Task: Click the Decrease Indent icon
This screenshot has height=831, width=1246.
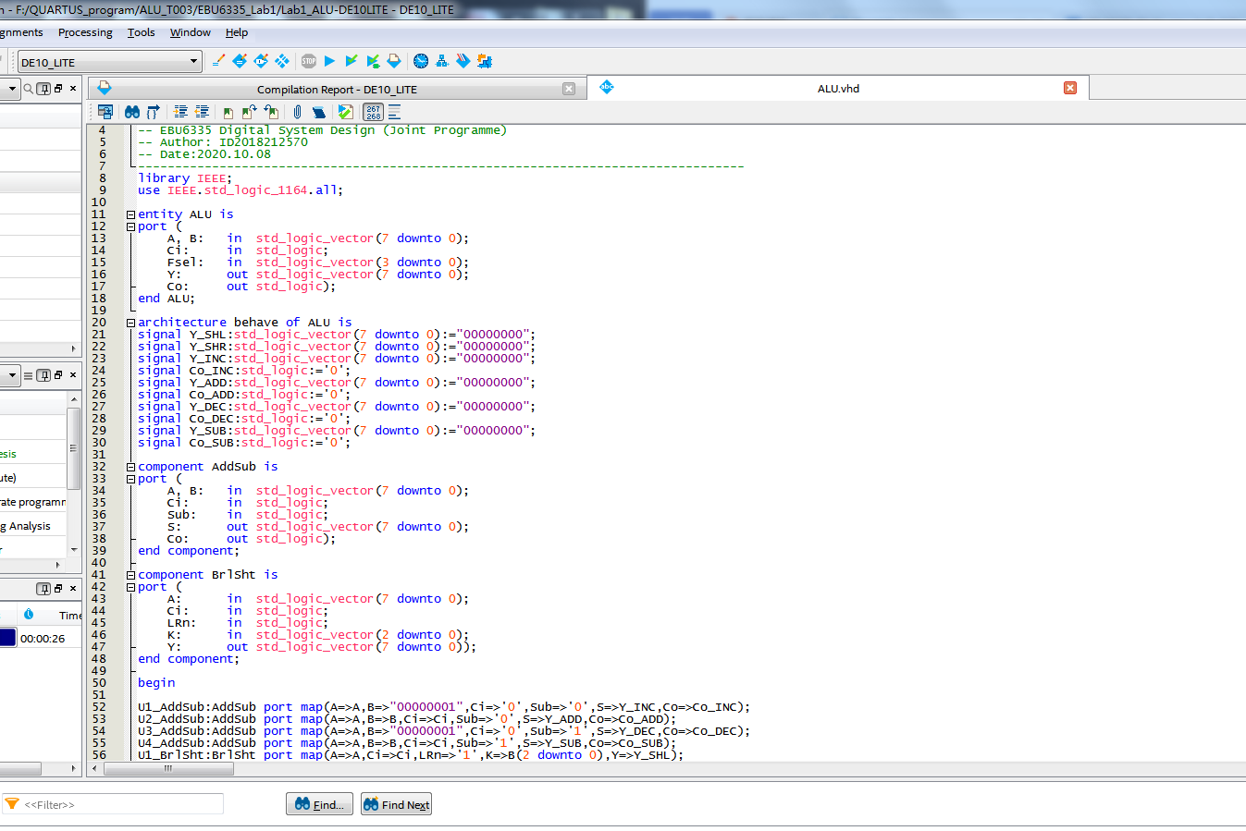Action: pos(202,112)
